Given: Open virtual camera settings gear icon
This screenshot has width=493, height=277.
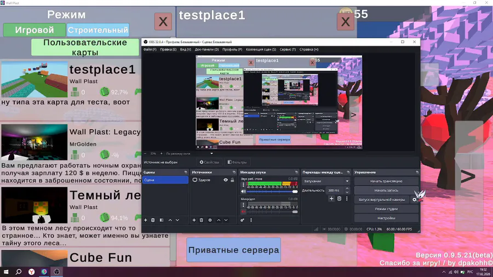Looking at the screenshot, I should 415,199.
